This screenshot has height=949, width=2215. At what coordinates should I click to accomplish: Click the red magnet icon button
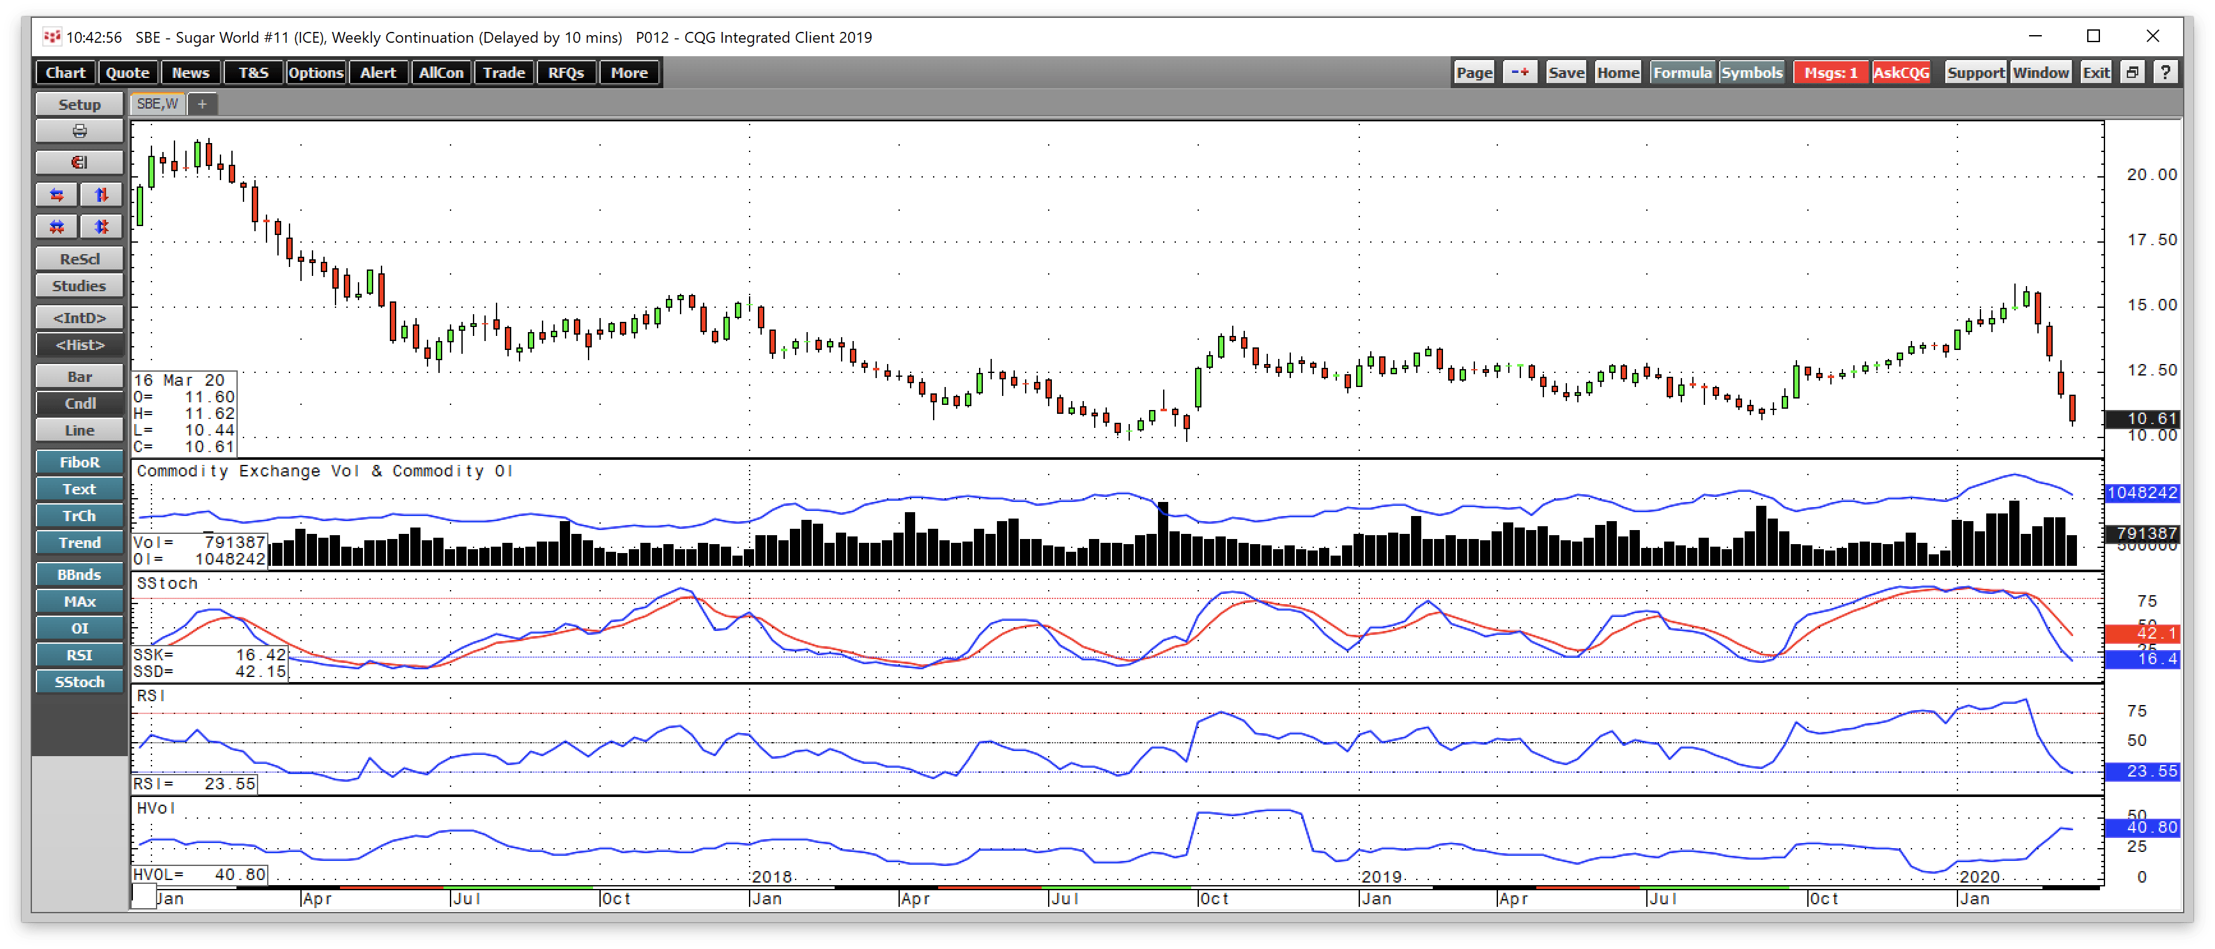(79, 162)
